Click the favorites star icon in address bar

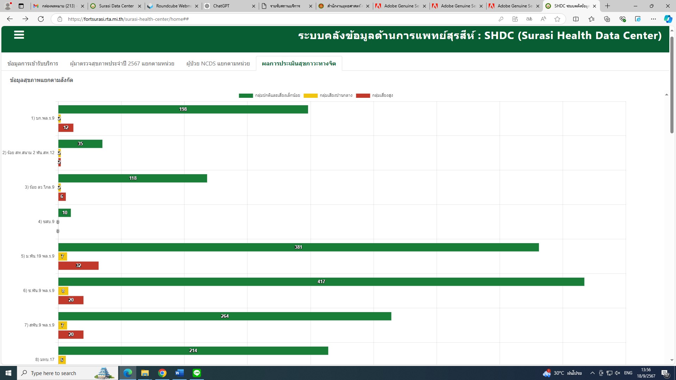tap(557, 19)
